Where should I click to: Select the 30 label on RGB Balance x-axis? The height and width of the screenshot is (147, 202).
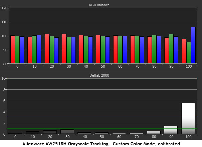(x=69, y=66)
